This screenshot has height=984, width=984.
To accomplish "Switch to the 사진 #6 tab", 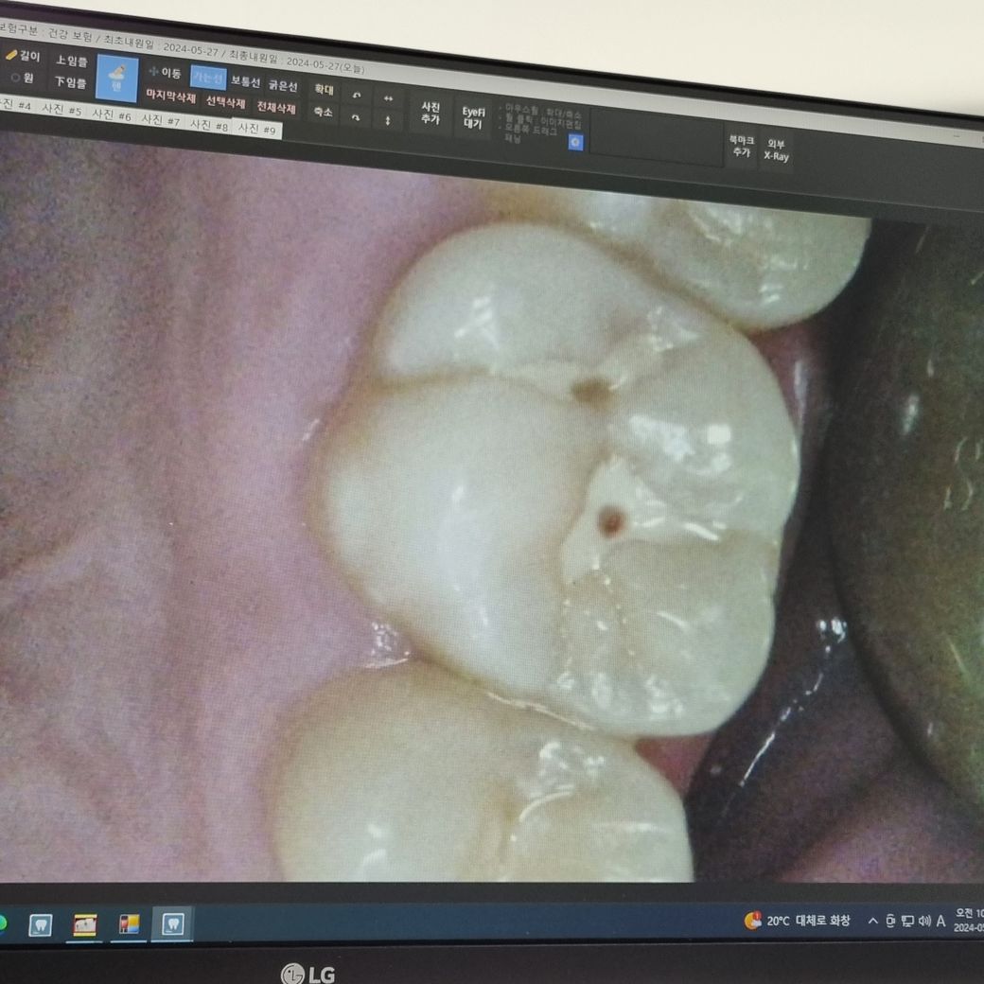I will [x=111, y=114].
